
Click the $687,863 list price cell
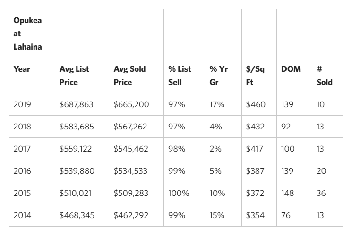77,104
